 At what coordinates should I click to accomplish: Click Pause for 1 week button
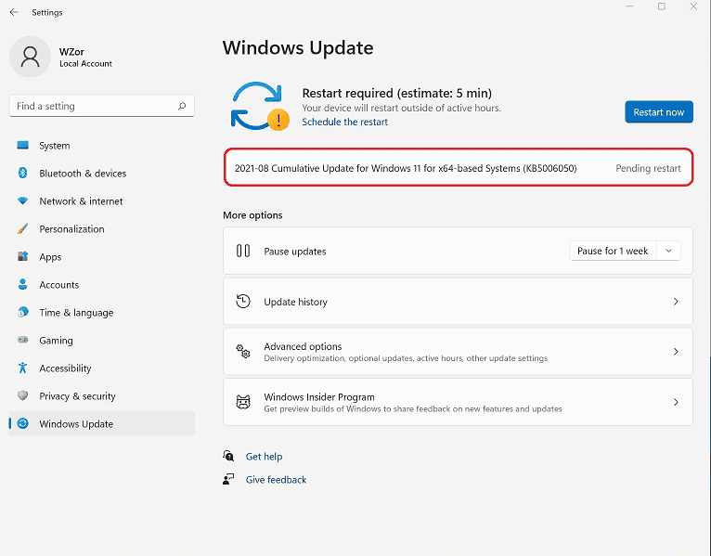[x=613, y=251]
